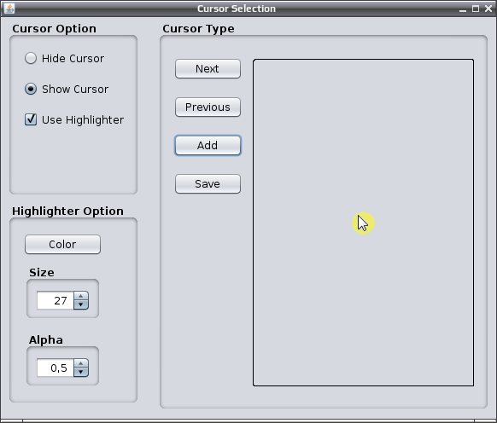
Task: Open the highlighter Color chooser
Action: [62, 244]
